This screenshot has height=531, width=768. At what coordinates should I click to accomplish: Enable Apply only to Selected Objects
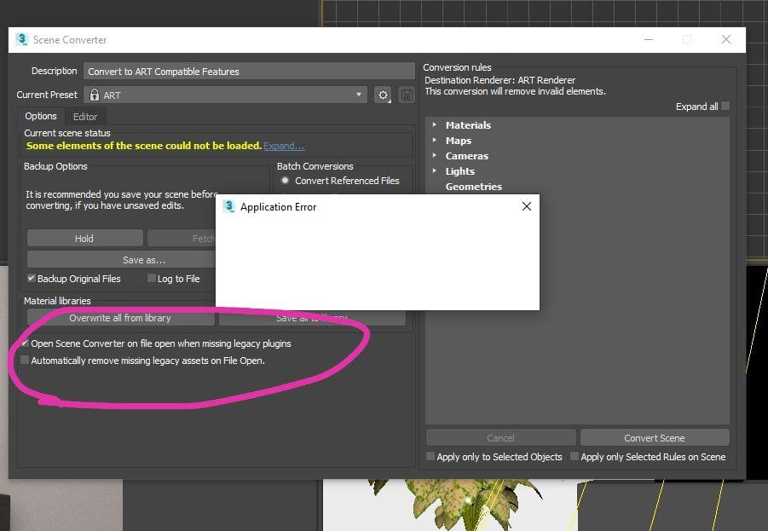coord(430,457)
